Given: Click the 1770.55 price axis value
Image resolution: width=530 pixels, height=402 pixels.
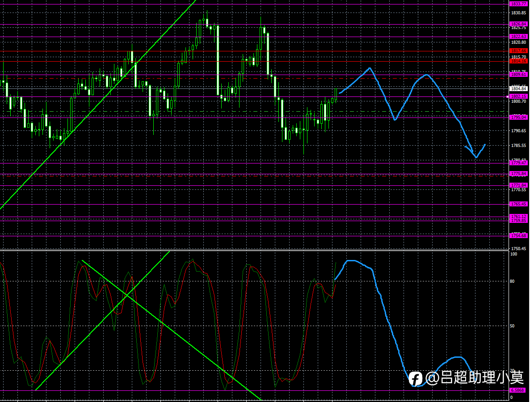Looking at the screenshot, I should tap(518, 190).
